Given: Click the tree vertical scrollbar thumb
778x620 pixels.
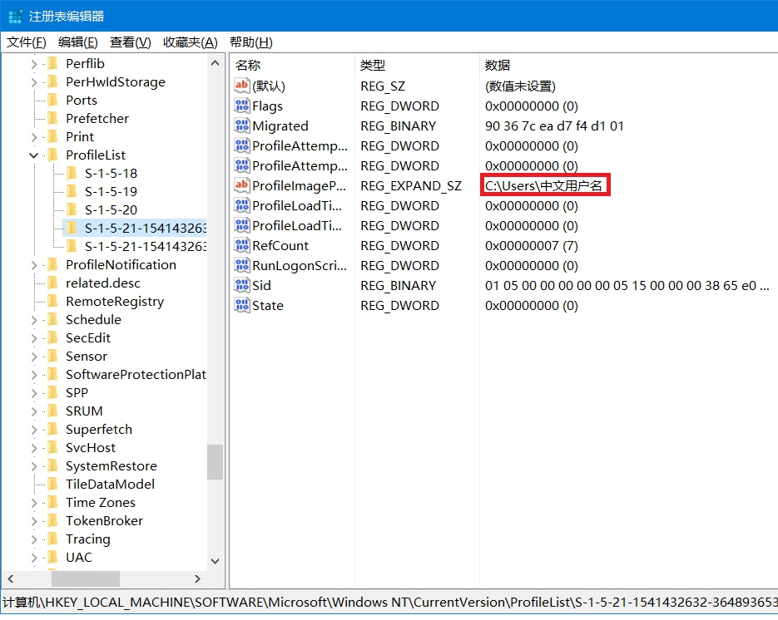Looking at the screenshot, I should pyautogui.click(x=215, y=462).
